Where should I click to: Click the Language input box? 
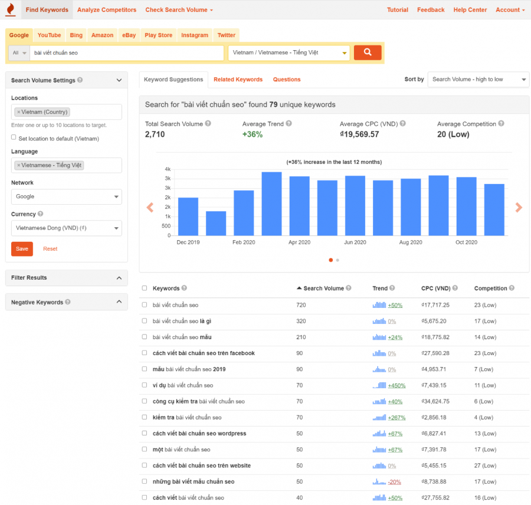[x=66, y=165]
